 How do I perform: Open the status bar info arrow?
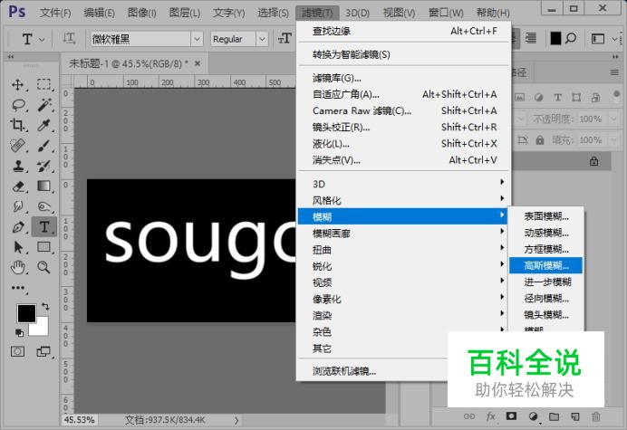[x=236, y=420]
